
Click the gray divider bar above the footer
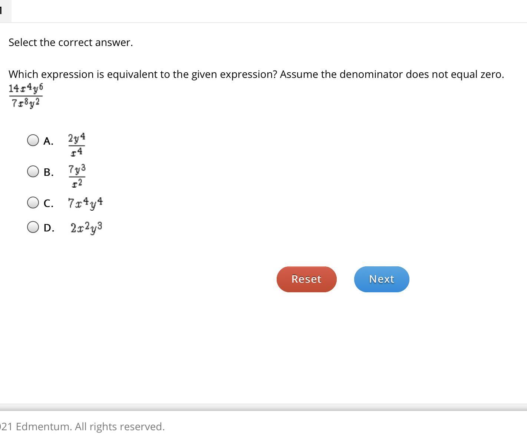click(x=263, y=407)
